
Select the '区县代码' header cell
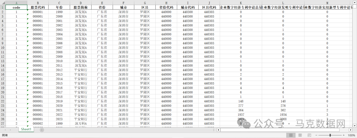coord(209,7)
